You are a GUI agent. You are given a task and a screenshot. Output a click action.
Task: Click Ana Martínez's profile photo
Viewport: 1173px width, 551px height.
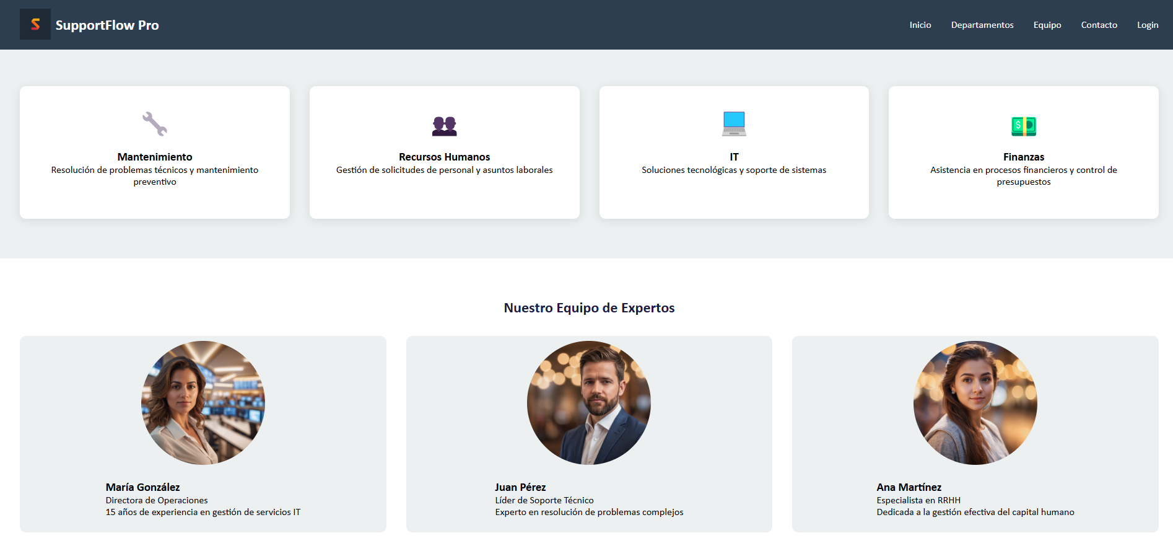click(975, 403)
